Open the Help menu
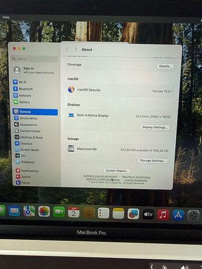Viewport: 202px width, 269px height. click(6, 17)
